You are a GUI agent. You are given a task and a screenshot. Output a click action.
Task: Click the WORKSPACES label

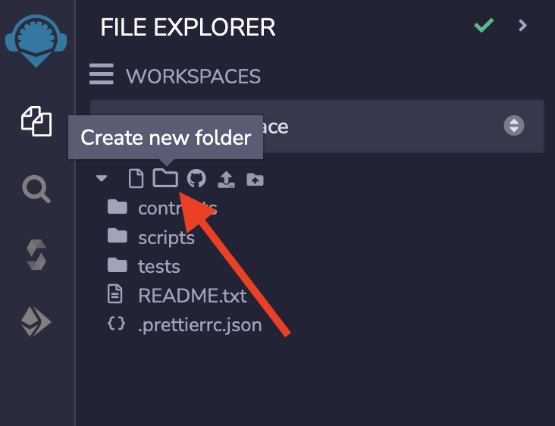pos(193,76)
